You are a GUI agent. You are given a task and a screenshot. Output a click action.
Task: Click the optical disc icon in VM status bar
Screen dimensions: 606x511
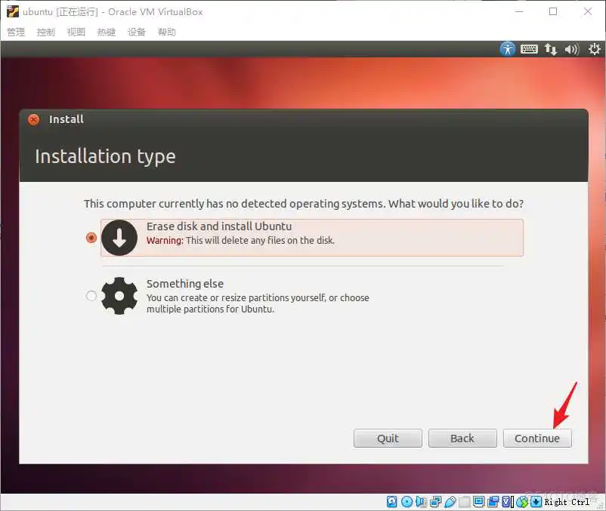[406, 501]
